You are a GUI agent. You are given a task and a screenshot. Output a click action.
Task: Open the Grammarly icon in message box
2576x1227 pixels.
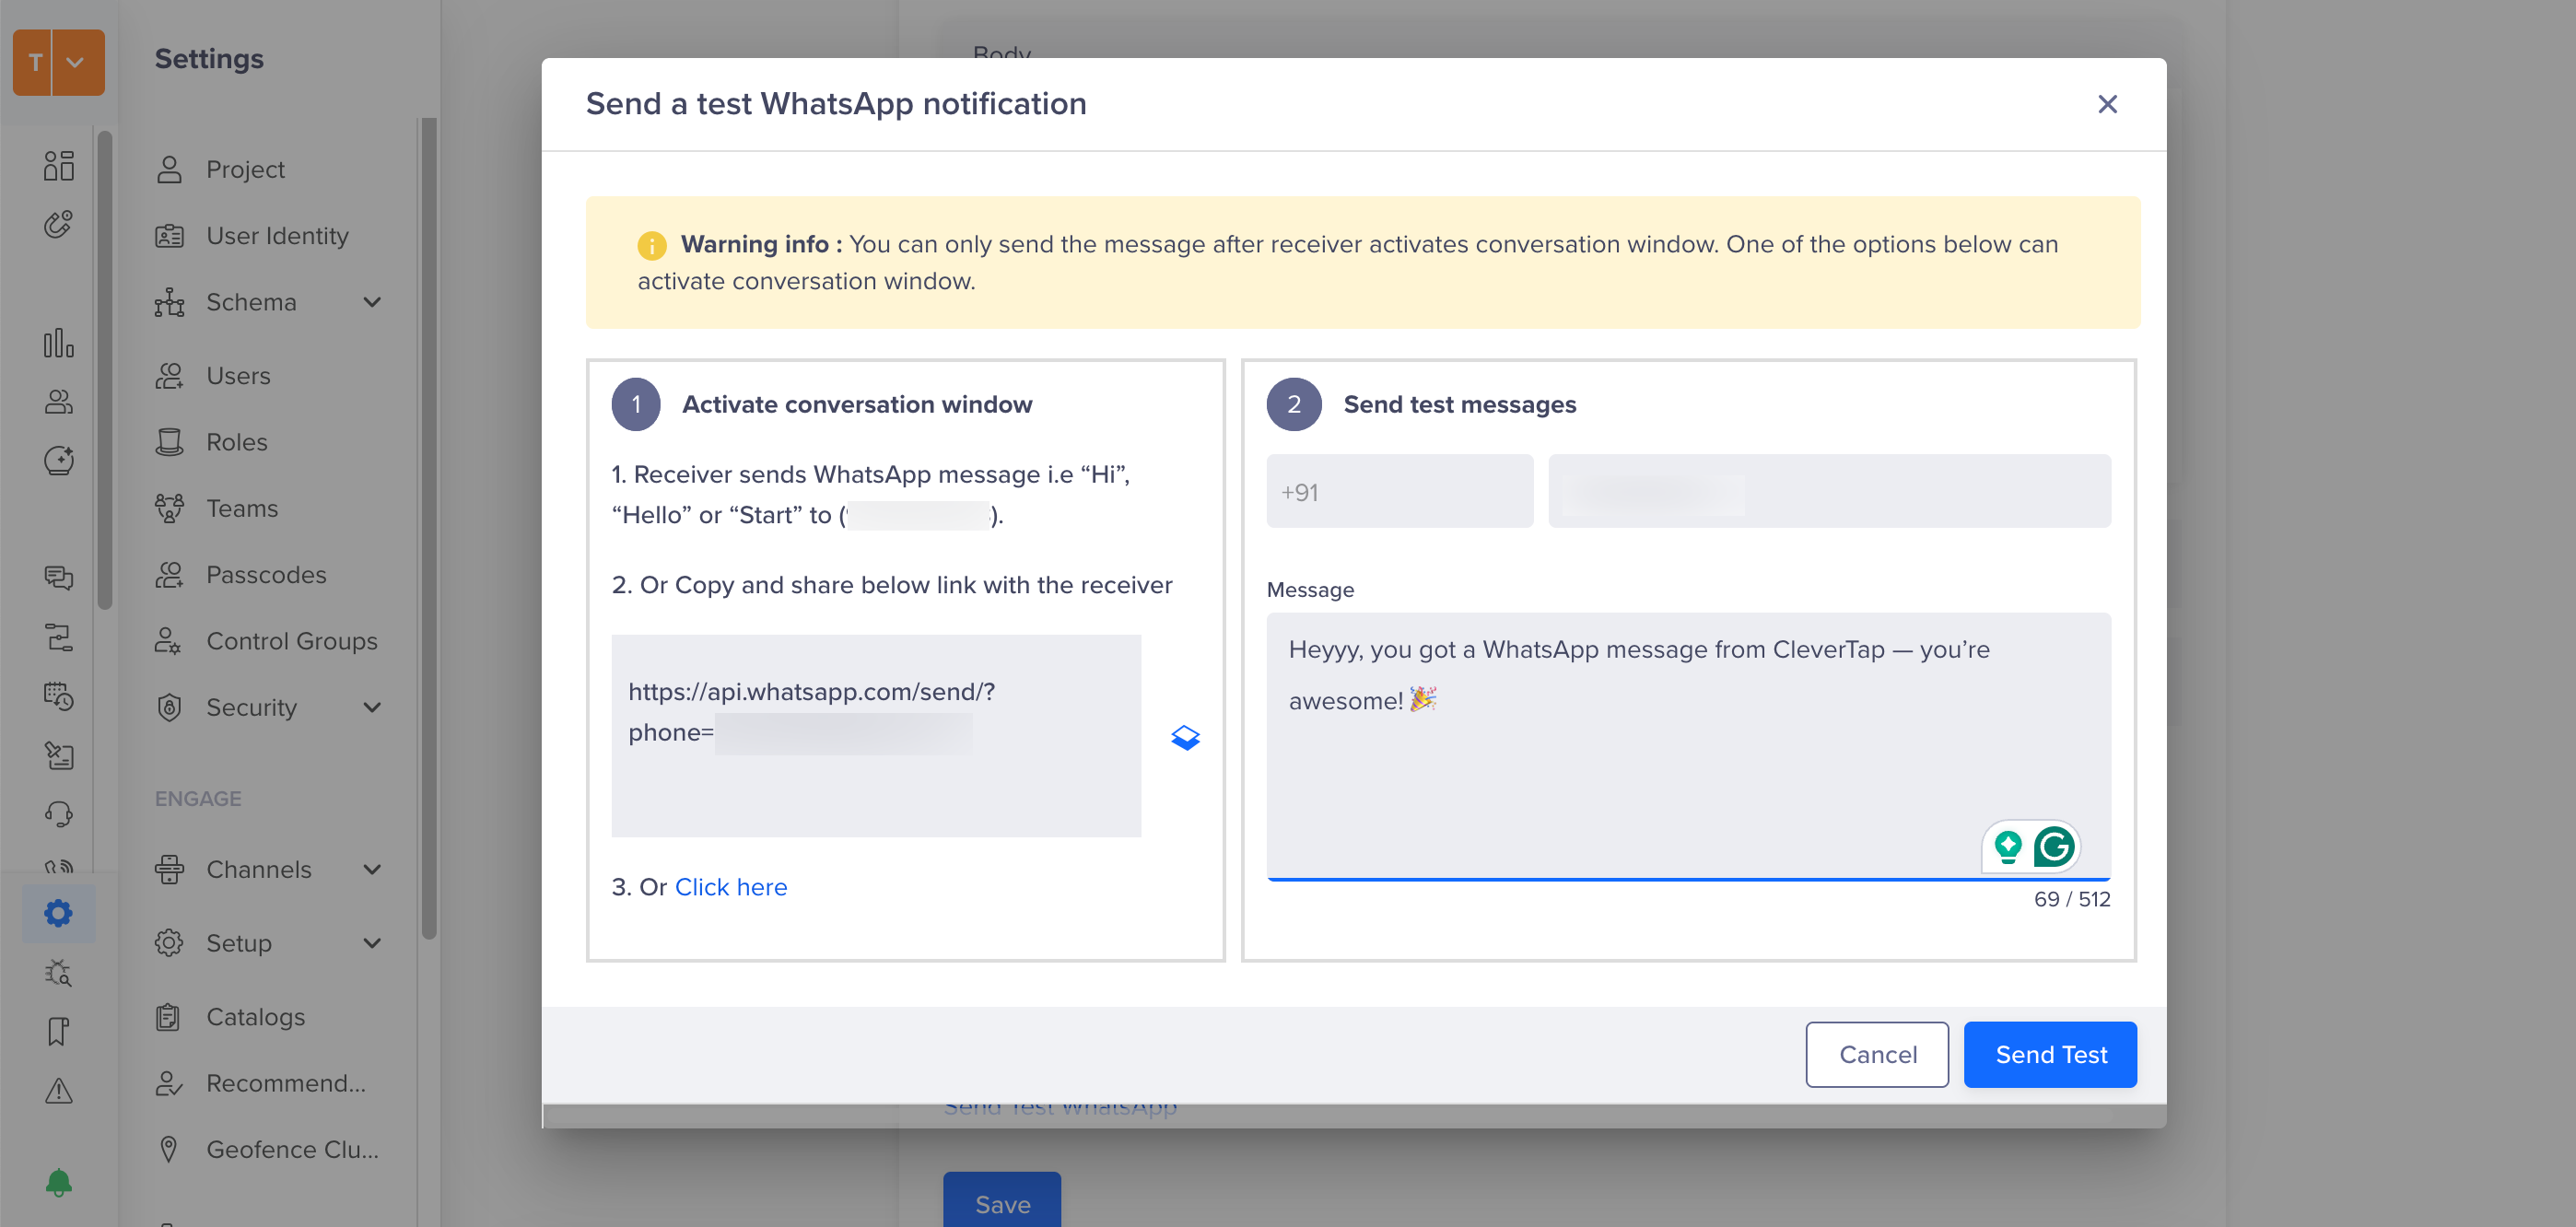tap(2054, 846)
